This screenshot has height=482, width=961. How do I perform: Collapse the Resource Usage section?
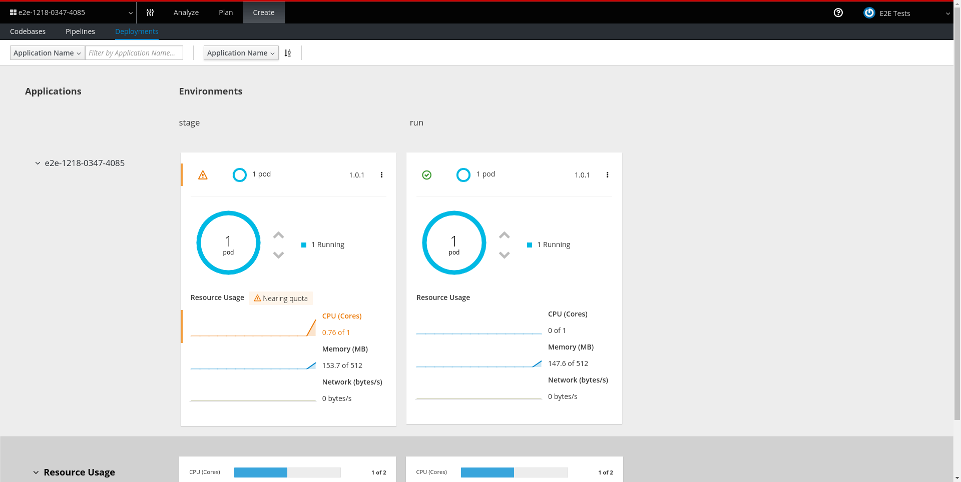pos(36,472)
